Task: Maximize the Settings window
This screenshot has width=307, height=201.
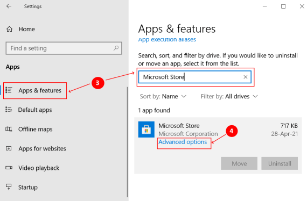Action: tap(283, 6)
